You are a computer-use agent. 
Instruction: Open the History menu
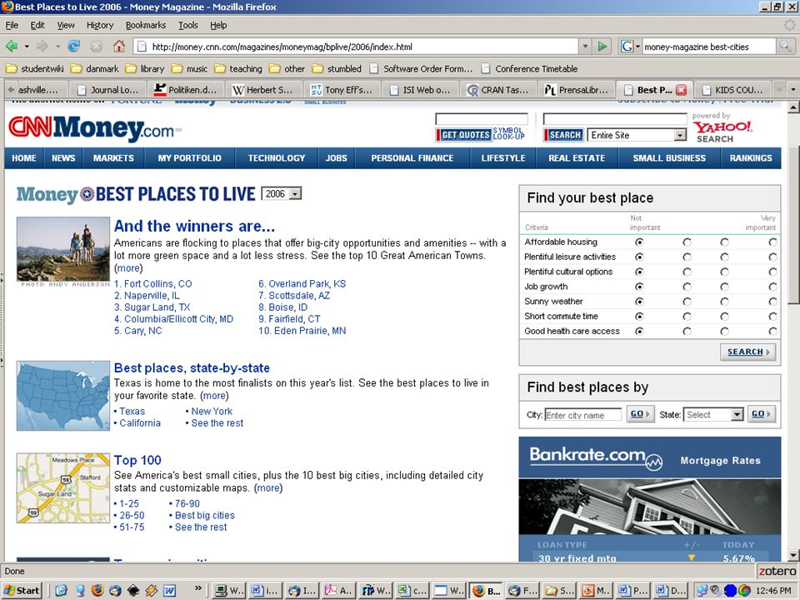coord(99,25)
